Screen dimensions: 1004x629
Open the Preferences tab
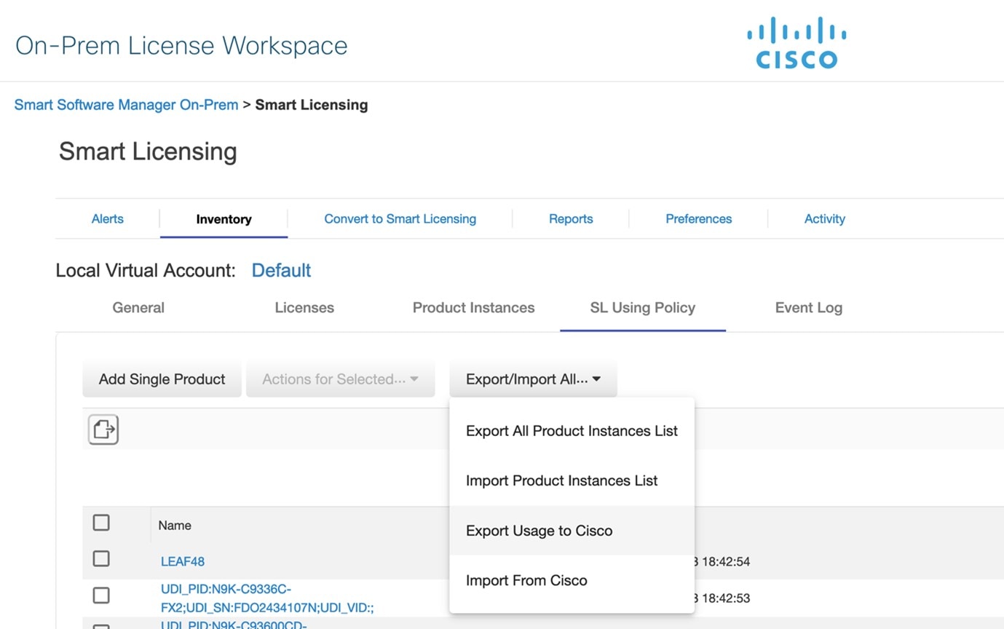pos(698,218)
